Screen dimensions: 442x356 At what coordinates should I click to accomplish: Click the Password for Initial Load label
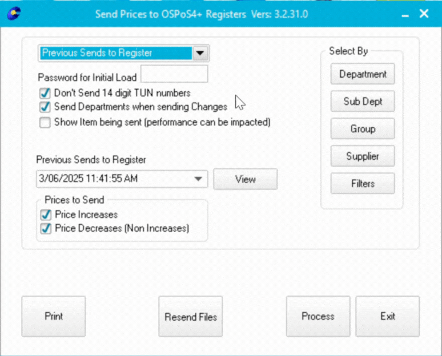[x=87, y=77]
